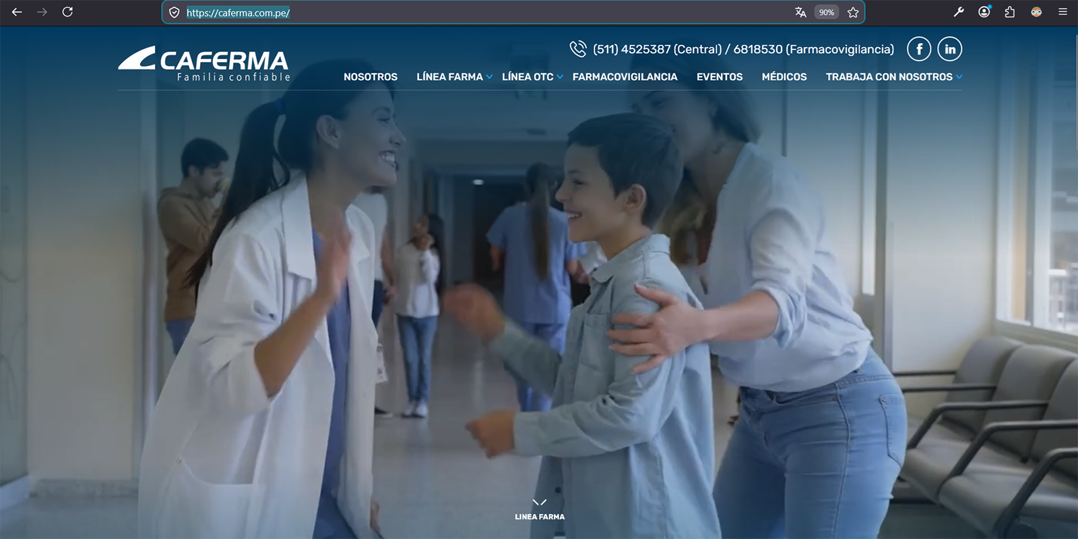Expand the LÍNEA OTC dropdown chevron
Image resolution: width=1078 pixels, height=539 pixels.
point(560,77)
